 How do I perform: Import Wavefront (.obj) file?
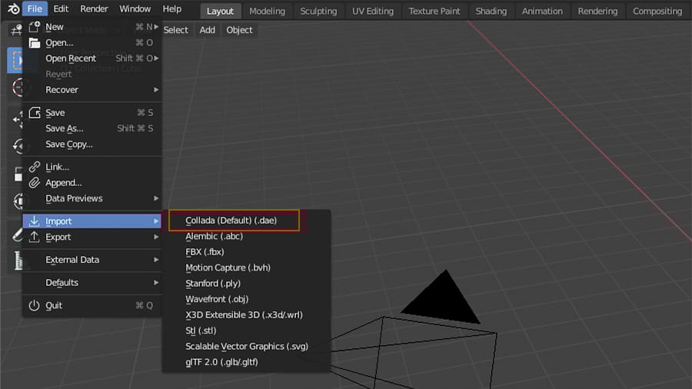pyautogui.click(x=247, y=299)
